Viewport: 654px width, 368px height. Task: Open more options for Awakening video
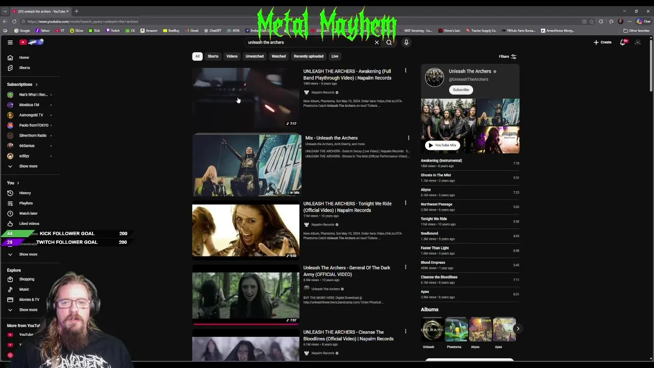(406, 71)
